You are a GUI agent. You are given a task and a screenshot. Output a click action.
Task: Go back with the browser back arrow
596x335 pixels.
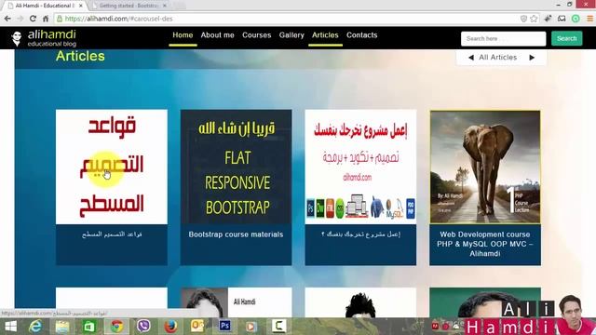[7, 19]
